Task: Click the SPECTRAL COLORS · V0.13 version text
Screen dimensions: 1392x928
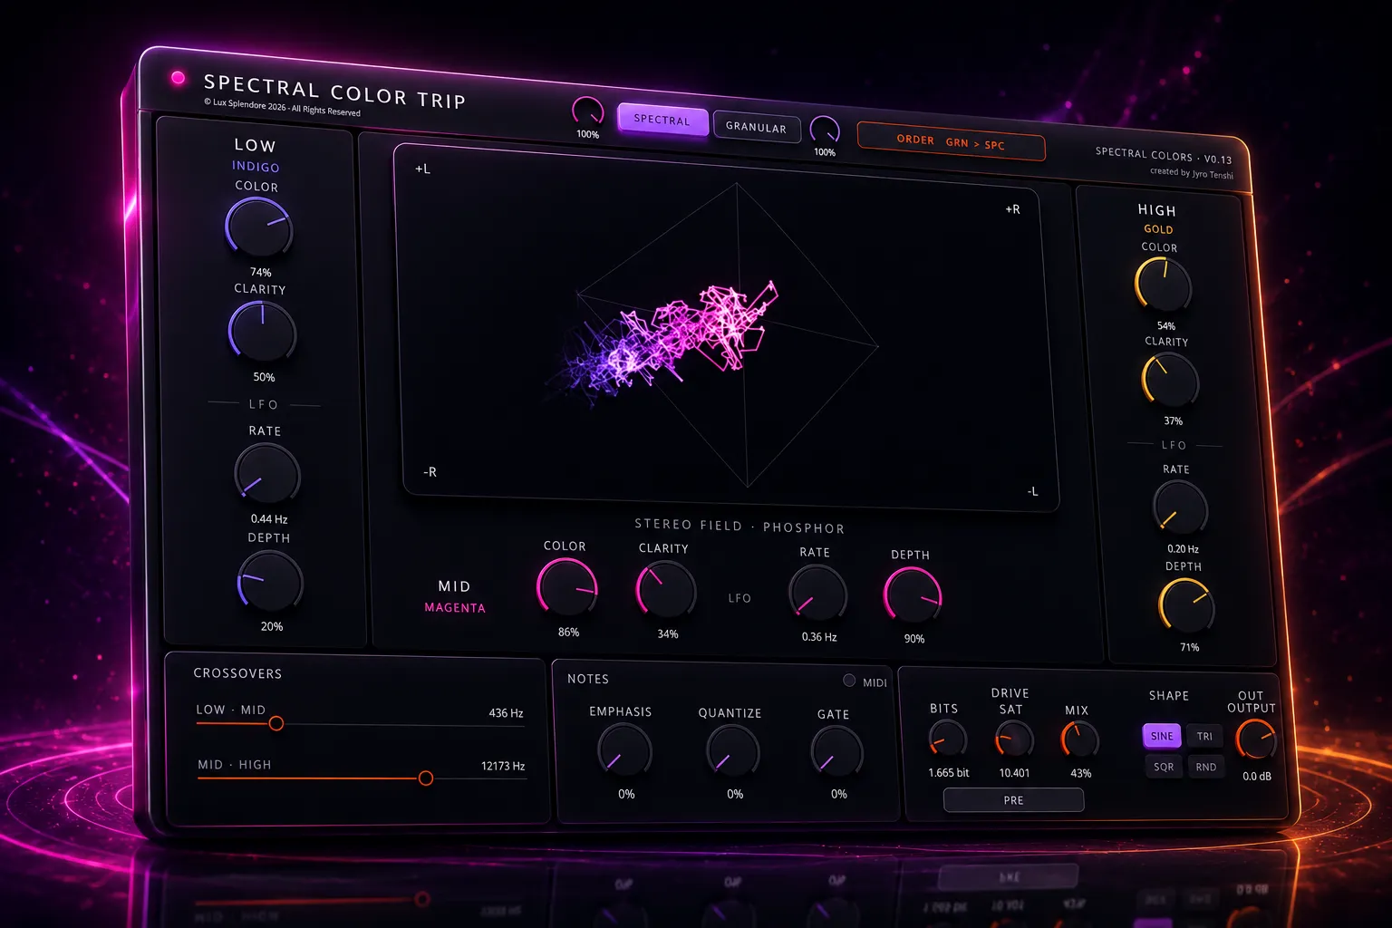Action: (x=1164, y=156)
